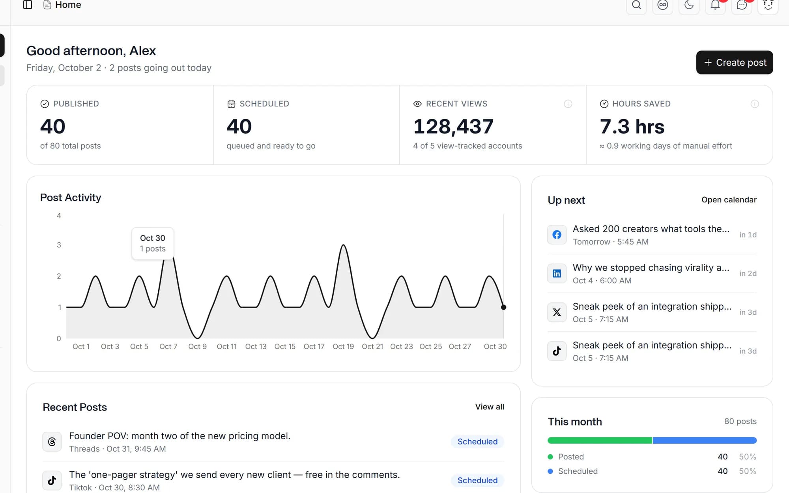Click Scheduled badge on one-pager strategy post
Image resolution: width=789 pixels, height=493 pixels.
pos(477,480)
